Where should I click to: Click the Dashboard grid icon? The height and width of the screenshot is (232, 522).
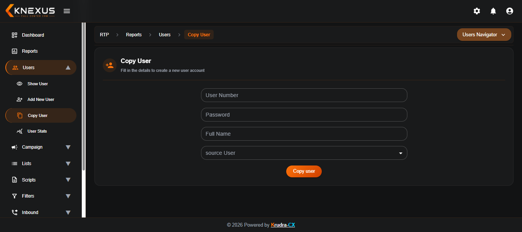click(15, 35)
